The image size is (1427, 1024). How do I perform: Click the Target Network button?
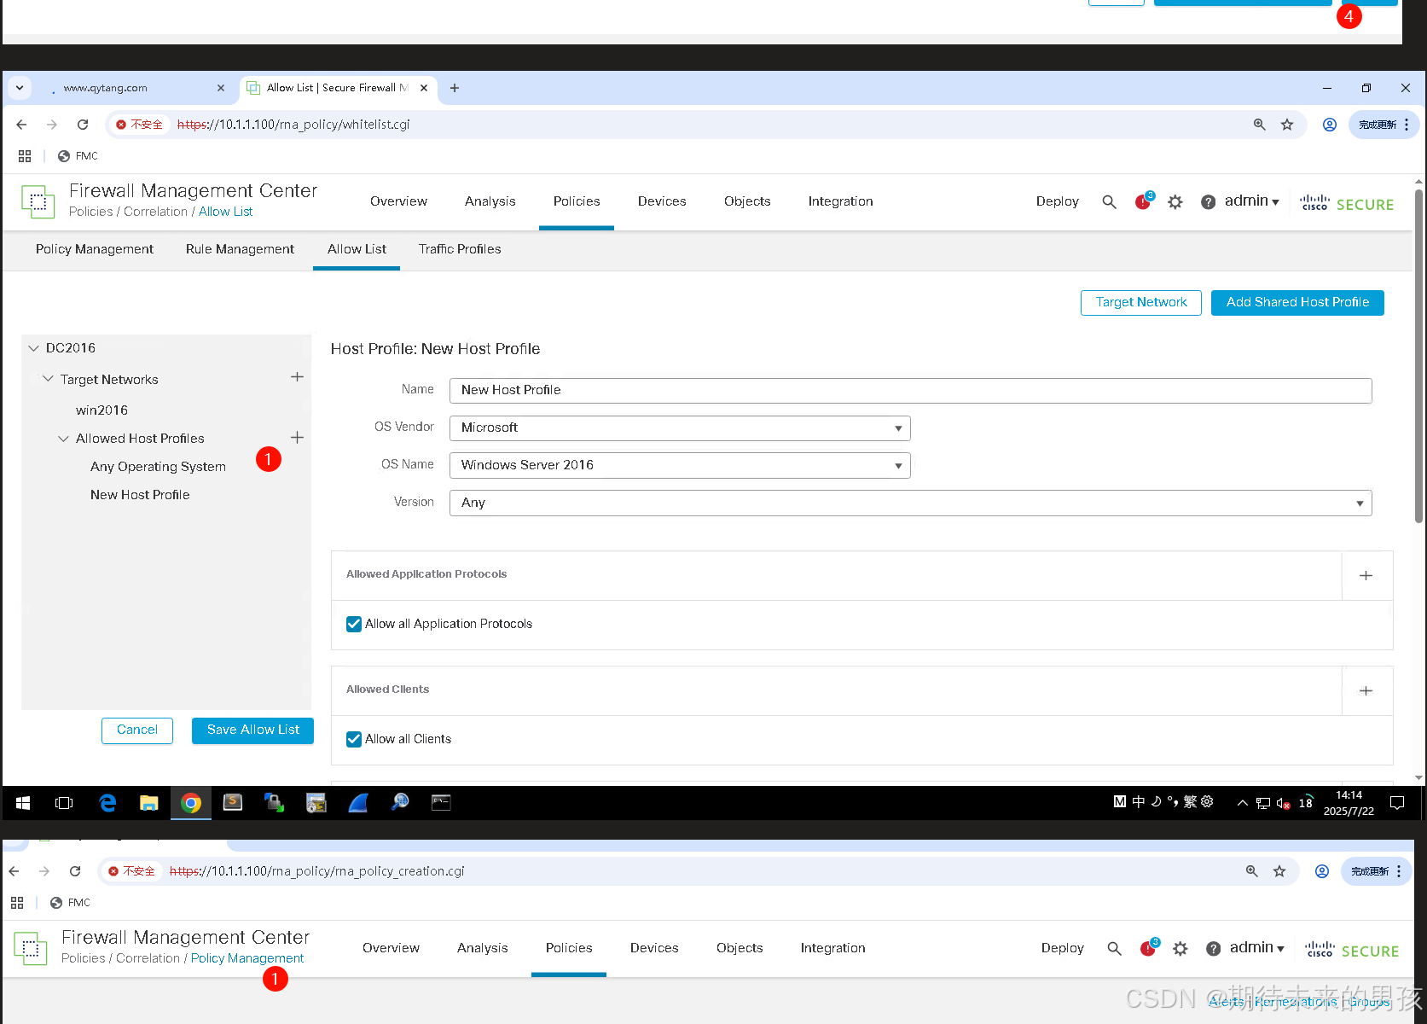pyautogui.click(x=1141, y=303)
